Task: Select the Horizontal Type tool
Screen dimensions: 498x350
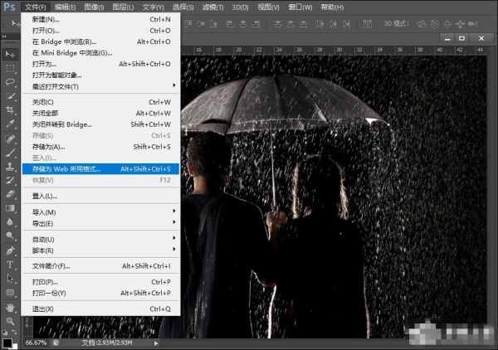Action: [10, 265]
